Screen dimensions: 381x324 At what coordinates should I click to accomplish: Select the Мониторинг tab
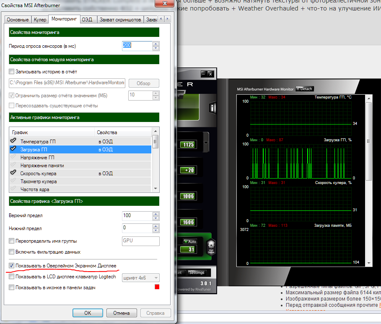[x=64, y=19]
